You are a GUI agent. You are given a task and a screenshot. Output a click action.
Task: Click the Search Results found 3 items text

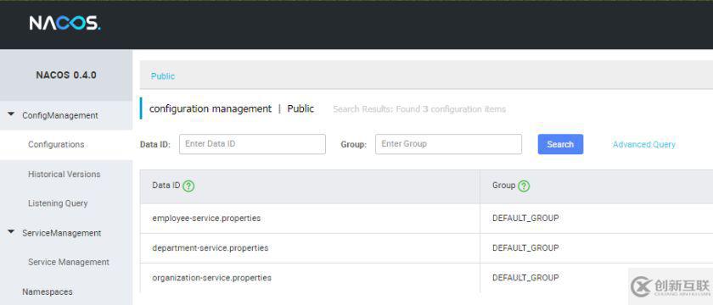pyautogui.click(x=419, y=109)
